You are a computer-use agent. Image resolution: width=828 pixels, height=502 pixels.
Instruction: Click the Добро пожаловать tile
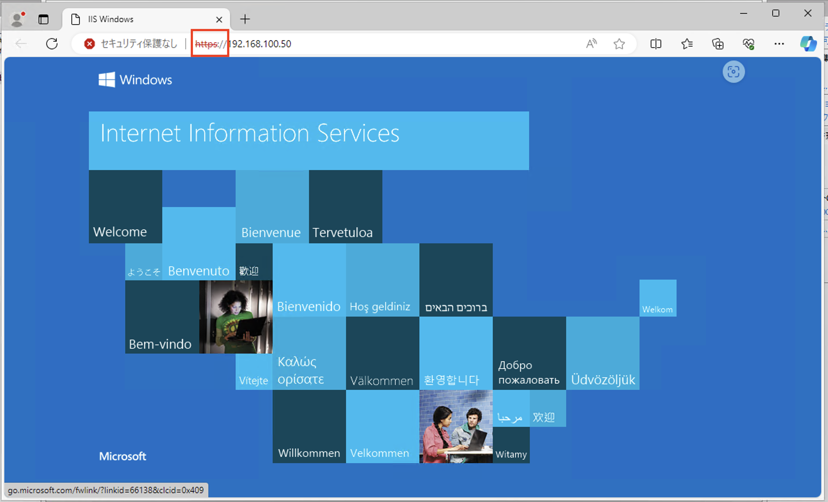[530, 353]
